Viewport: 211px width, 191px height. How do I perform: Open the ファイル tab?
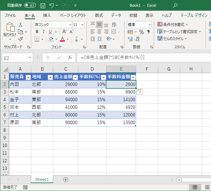pos(10,15)
